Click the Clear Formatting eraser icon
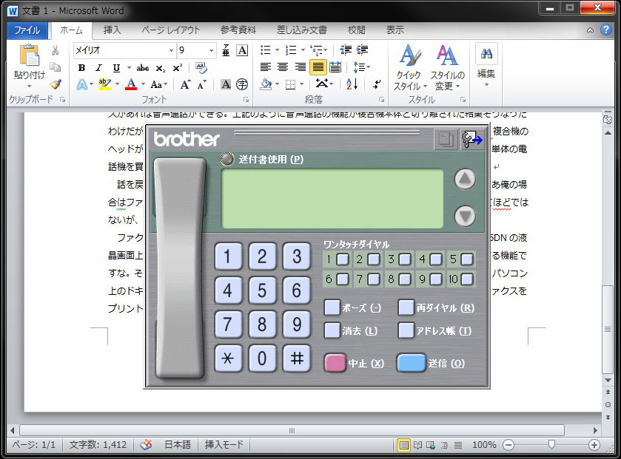 tap(201, 67)
